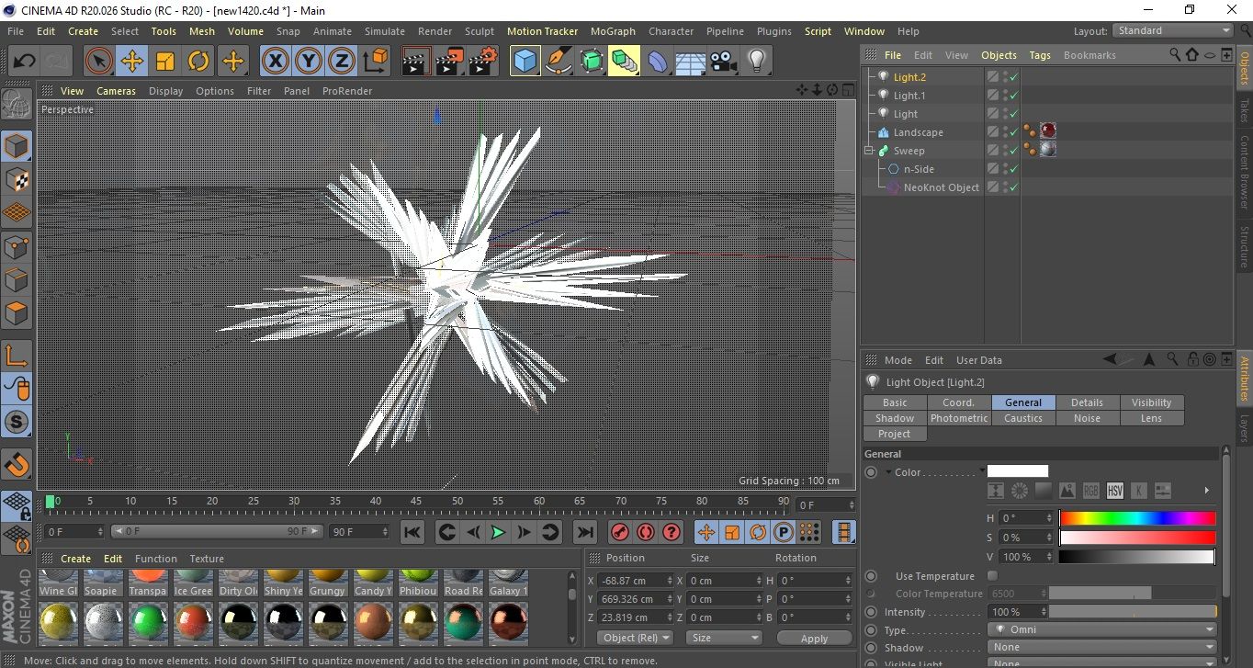Toggle the Light.1 green enable checkmark
Image resolution: width=1253 pixels, height=668 pixels.
tap(1013, 96)
